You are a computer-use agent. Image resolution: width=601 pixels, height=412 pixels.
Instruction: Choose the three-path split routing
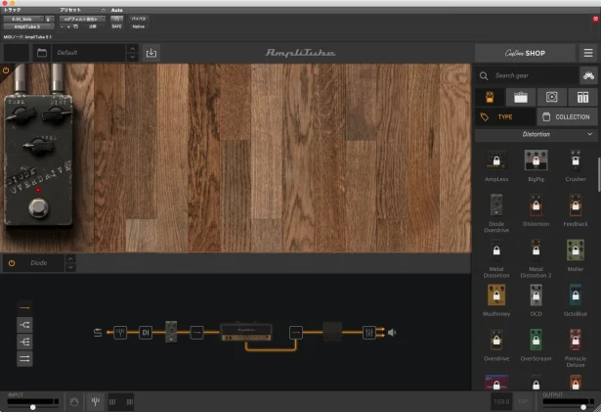click(x=24, y=342)
